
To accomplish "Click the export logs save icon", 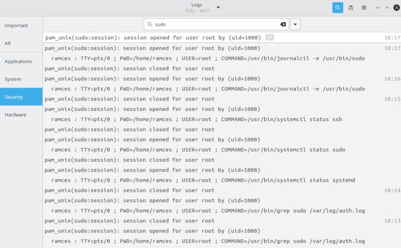I will click(351, 7).
